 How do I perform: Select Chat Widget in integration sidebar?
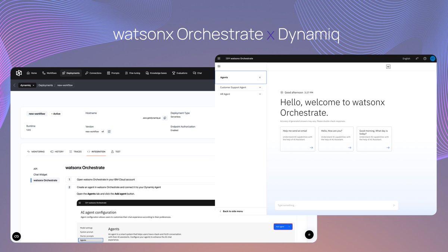(40, 174)
